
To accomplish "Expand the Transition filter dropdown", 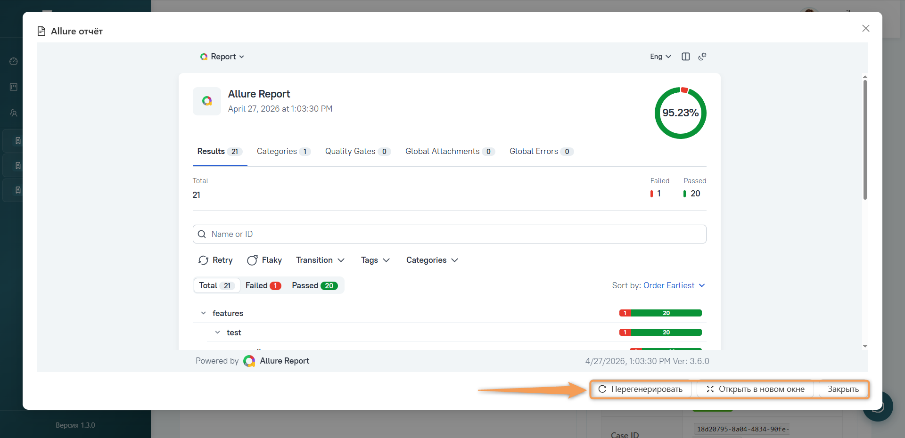I will click(320, 260).
